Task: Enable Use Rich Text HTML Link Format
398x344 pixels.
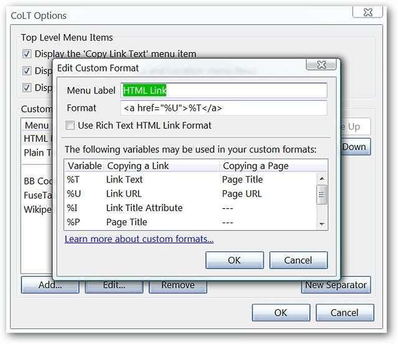Action: (x=70, y=126)
